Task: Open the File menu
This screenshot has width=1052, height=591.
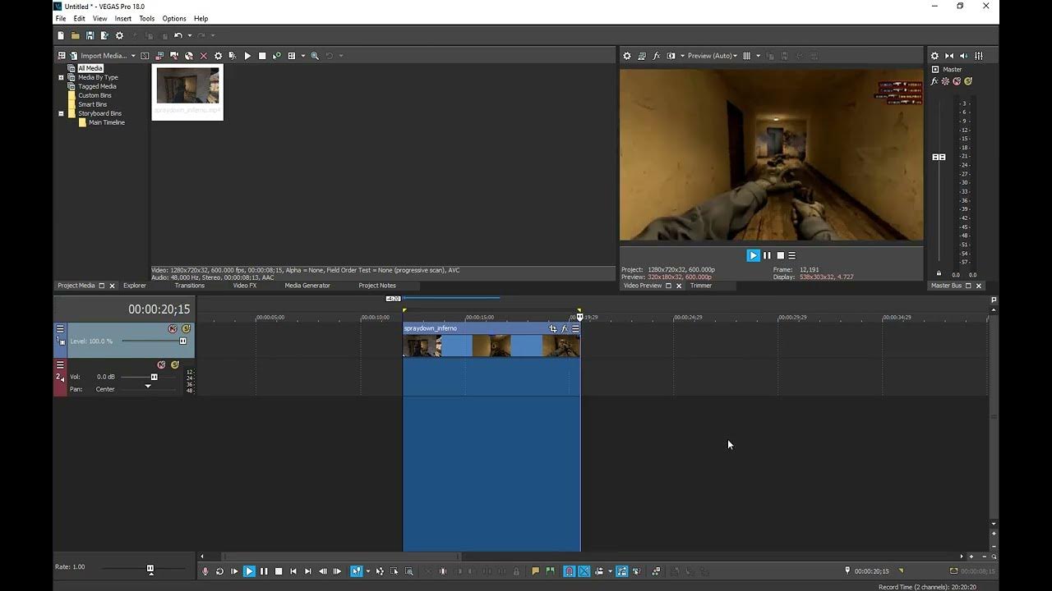Action: coord(61,18)
